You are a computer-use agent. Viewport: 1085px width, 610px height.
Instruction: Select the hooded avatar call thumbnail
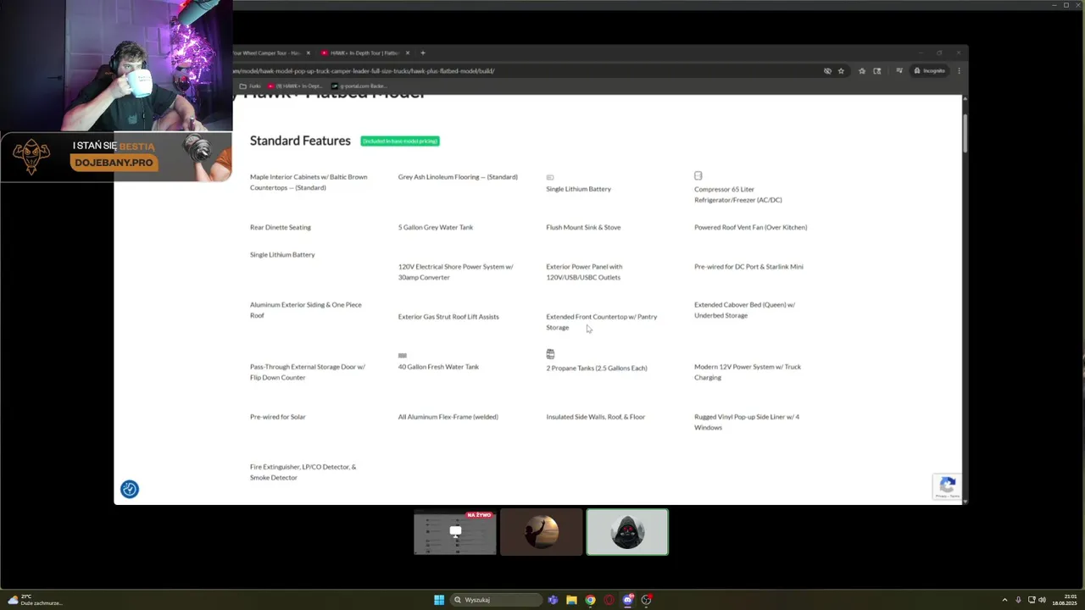pyautogui.click(x=627, y=532)
